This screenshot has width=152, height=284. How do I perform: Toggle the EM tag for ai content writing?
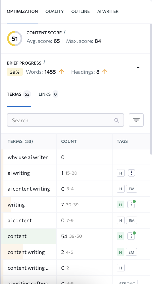click(x=132, y=189)
